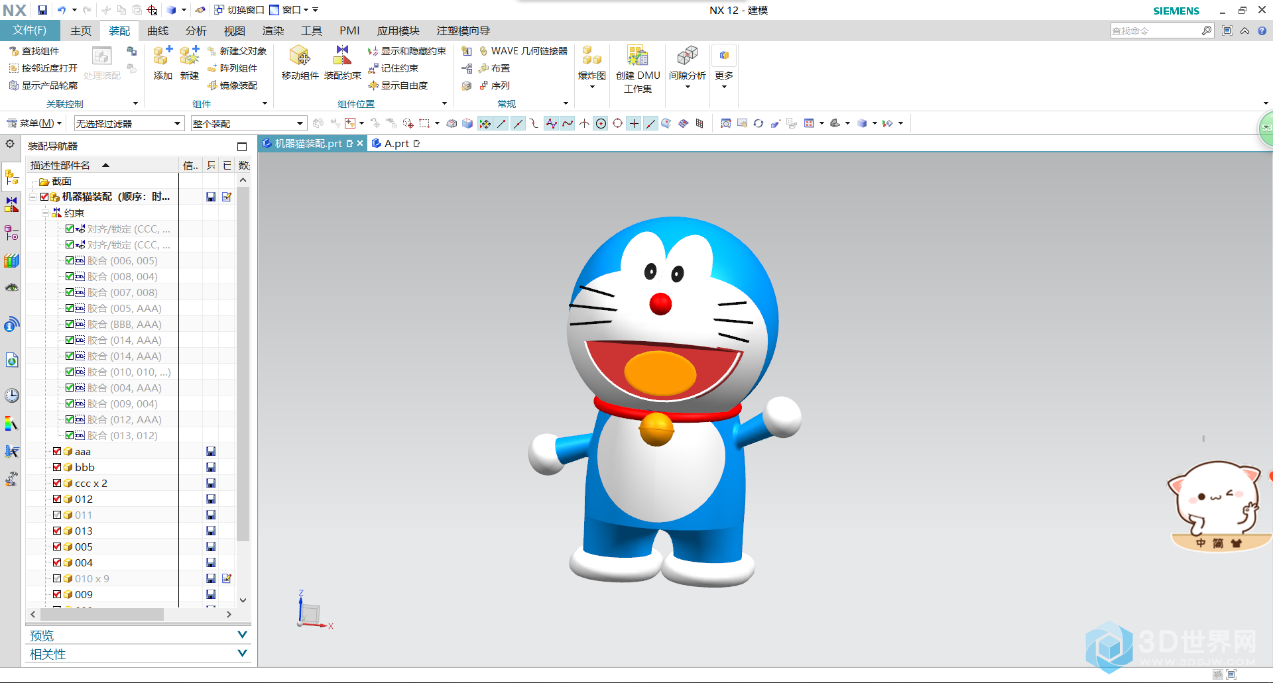
Task: Toggle checkbox for 机器猫装配 root assembly
Action: pyautogui.click(x=44, y=197)
